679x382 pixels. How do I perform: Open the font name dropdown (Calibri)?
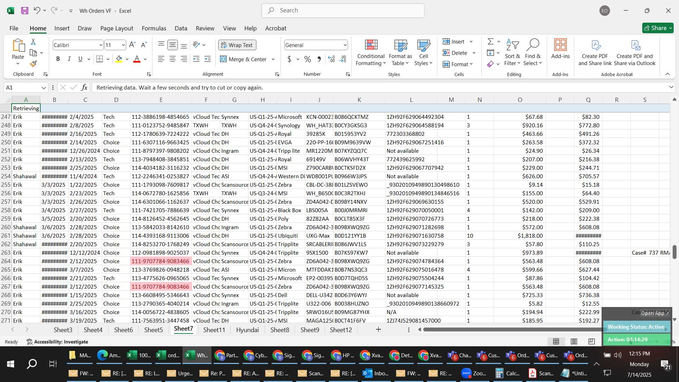click(101, 45)
